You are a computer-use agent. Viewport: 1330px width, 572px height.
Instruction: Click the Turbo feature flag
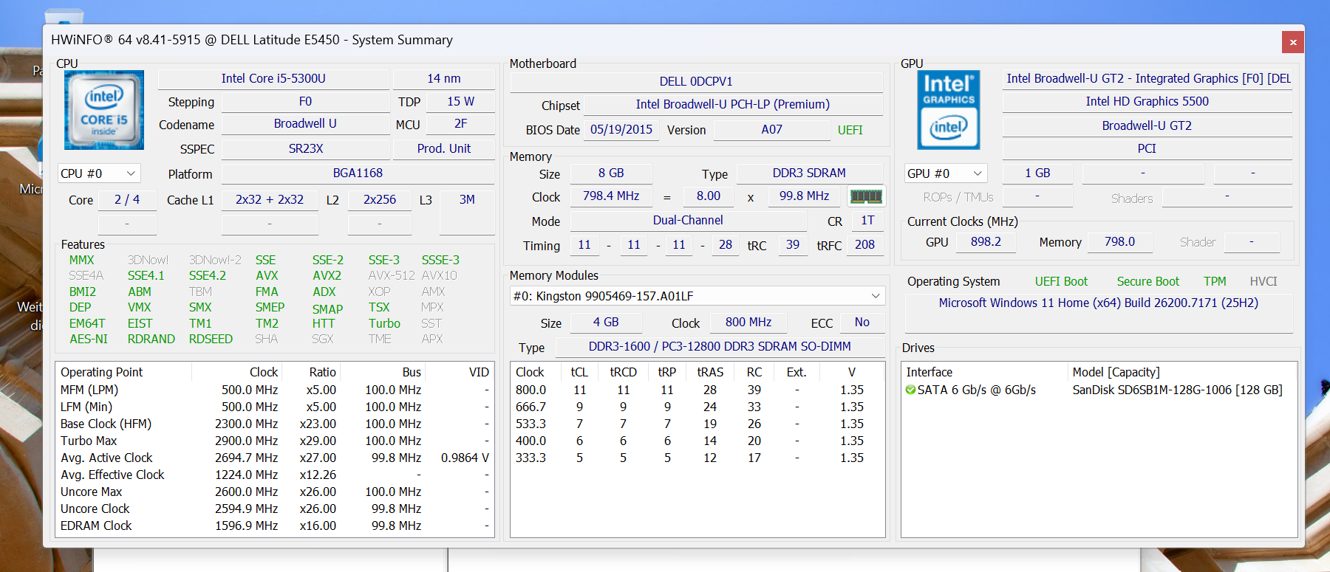(x=384, y=324)
